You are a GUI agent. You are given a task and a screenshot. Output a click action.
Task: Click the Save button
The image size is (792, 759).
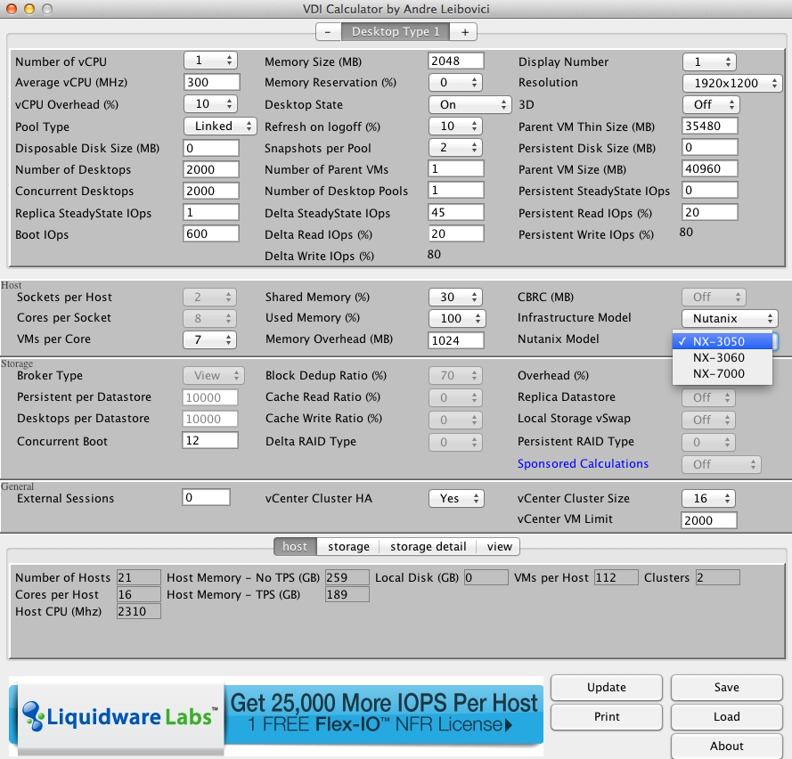pyautogui.click(x=727, y=688)
